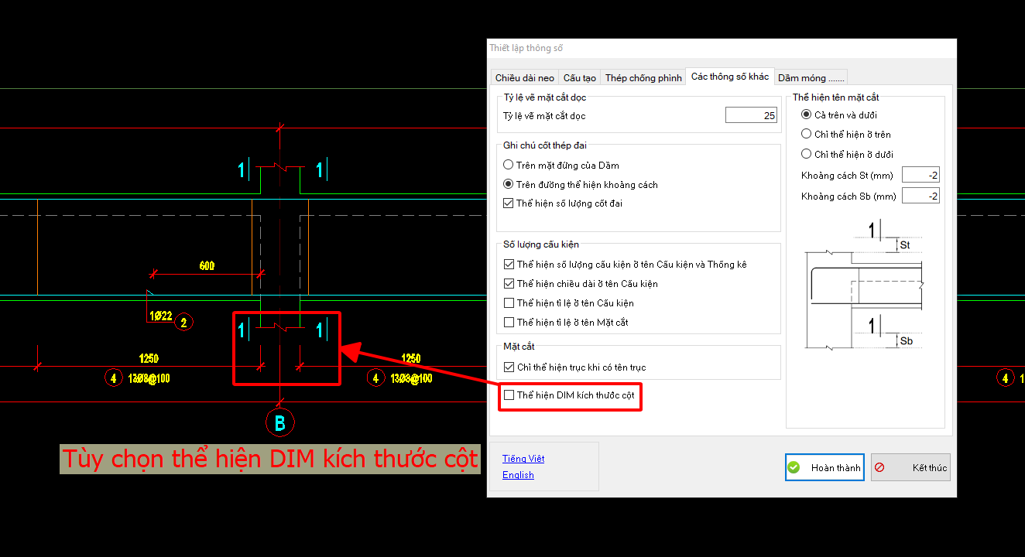The height and width of the screenshot is (557, 1025).
Task: Click the English language link
Action: 518,475
